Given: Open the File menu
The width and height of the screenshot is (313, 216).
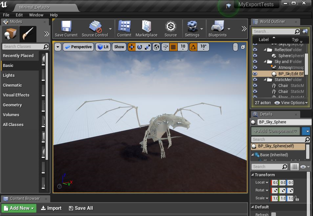Looking at the screenshot, I should point(6,15).
